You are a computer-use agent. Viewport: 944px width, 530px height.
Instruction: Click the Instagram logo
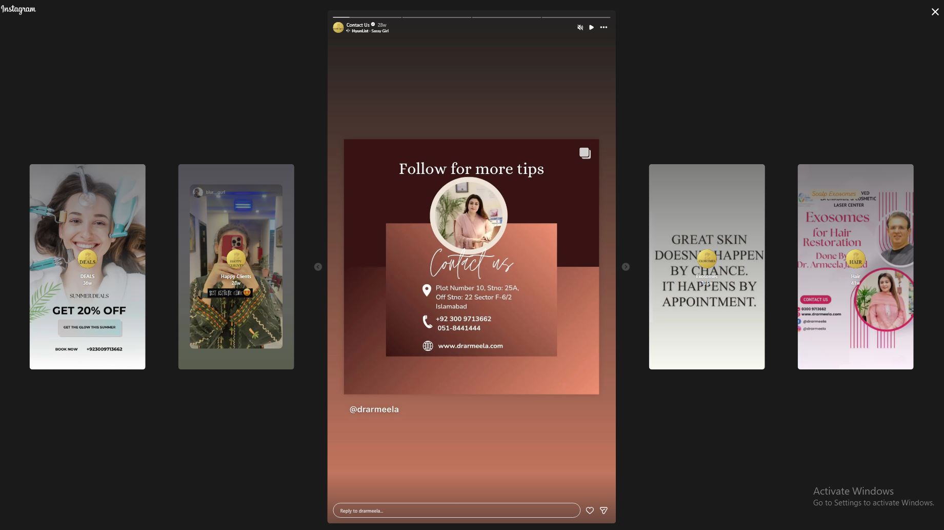(18, 9)
